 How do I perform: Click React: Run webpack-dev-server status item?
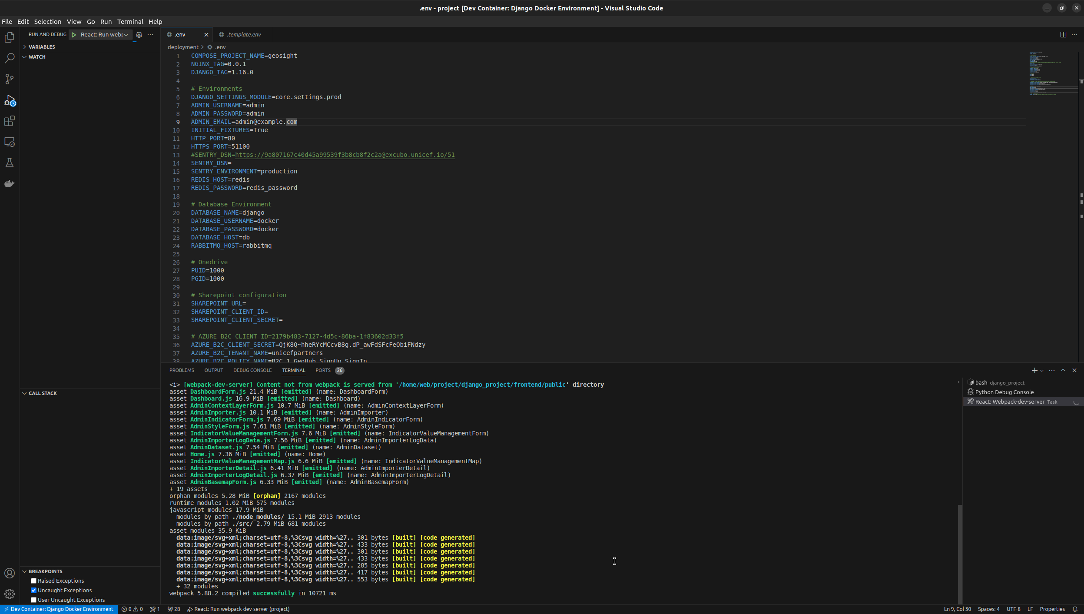tap(239, 609)
